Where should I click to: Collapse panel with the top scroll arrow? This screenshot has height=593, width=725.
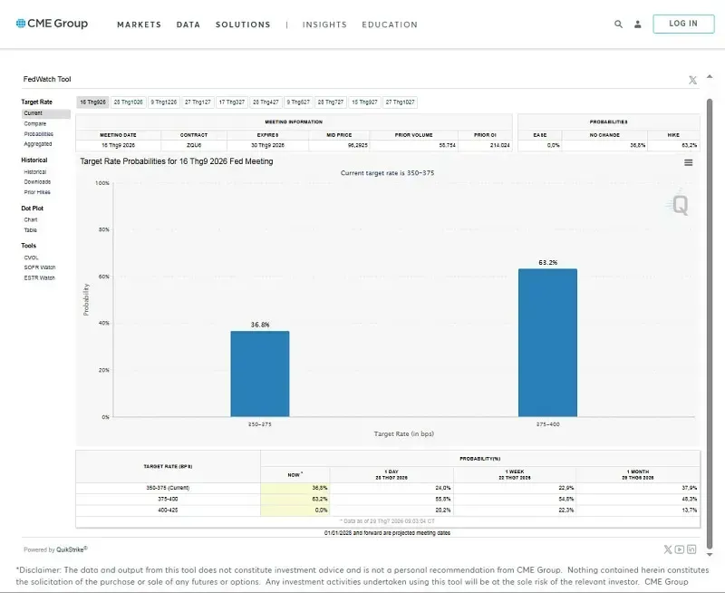click(x=710, y=77)
